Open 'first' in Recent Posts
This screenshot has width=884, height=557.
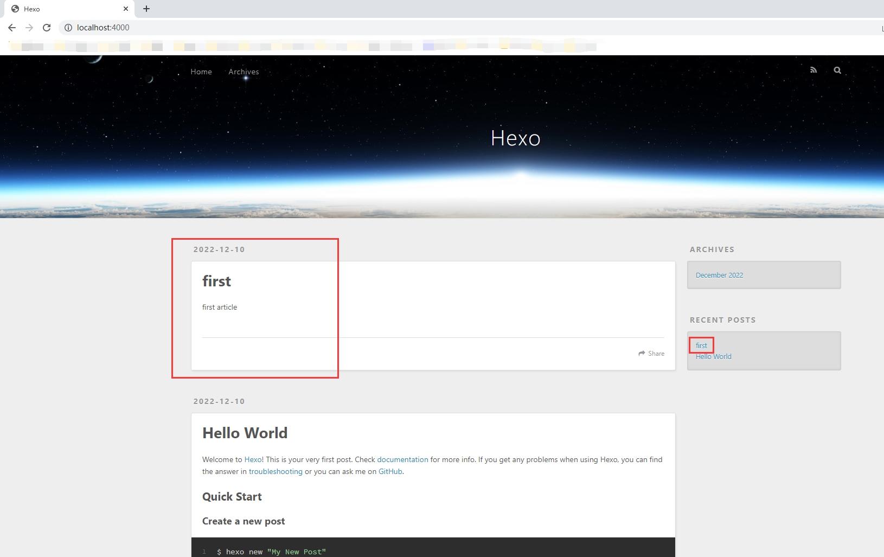[701, 345]
